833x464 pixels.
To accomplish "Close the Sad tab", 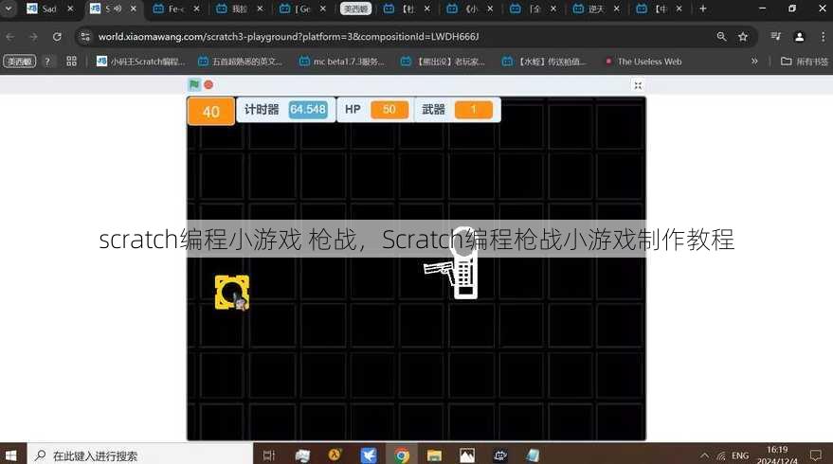I will click(70, 9).
